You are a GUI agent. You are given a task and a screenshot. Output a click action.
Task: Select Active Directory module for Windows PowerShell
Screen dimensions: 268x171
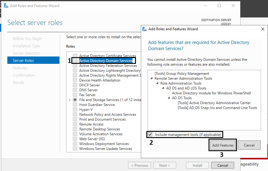(x=211, y=93)
